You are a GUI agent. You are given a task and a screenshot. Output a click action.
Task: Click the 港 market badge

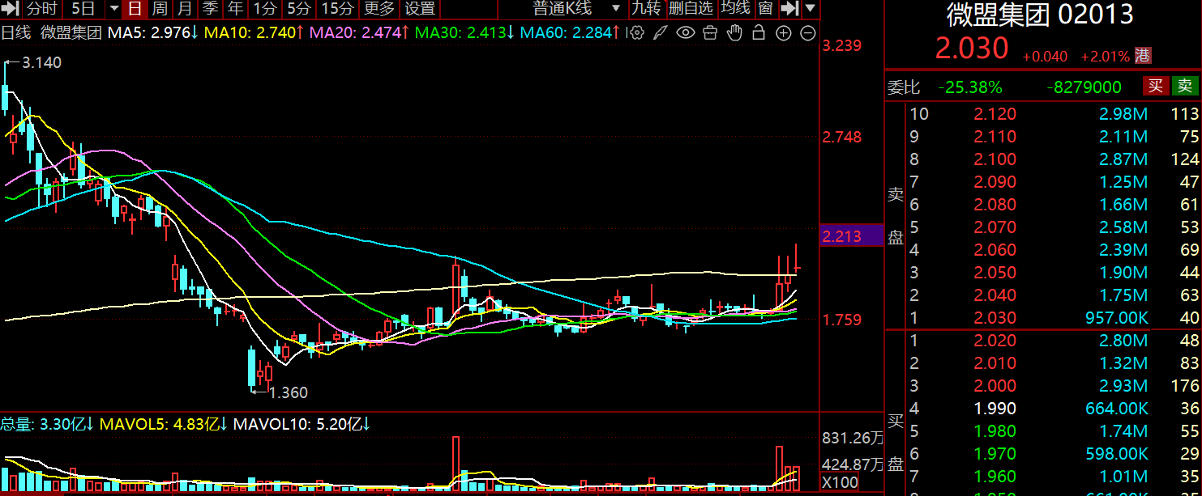click(1143, 56)
